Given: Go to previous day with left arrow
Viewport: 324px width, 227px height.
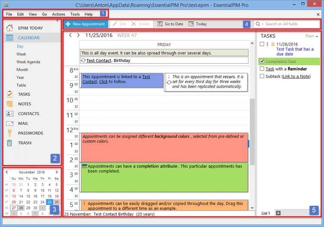Looking at the screenshot, I should [x=70, y=35].
